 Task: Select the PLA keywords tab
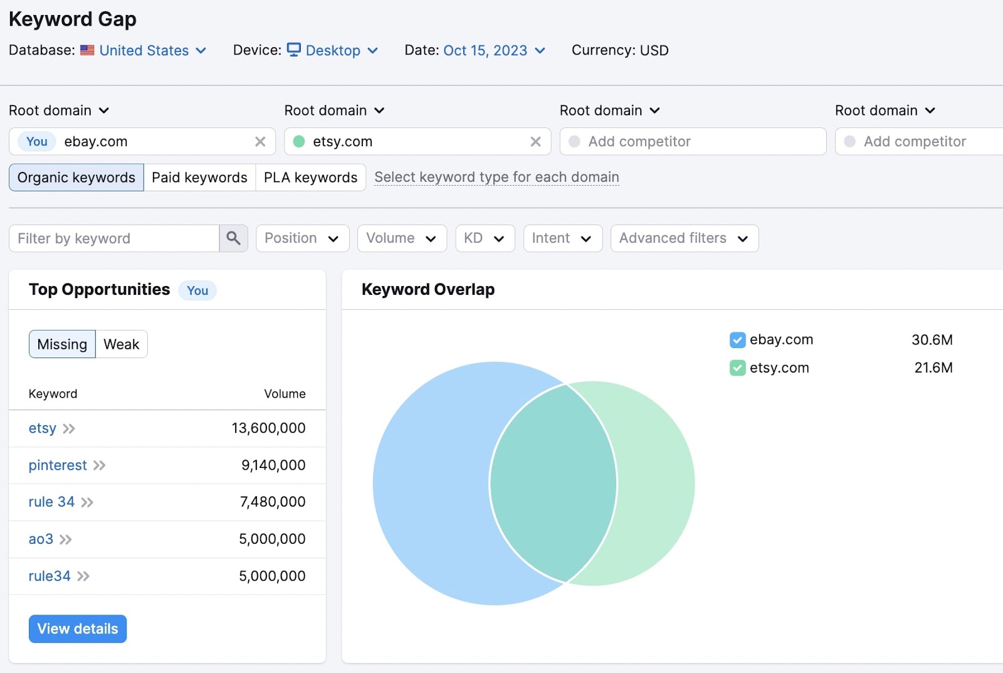[310, 178]
